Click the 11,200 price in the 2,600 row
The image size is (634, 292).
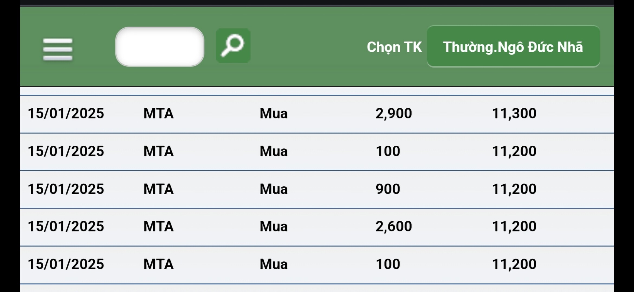[x=514, y=226]
